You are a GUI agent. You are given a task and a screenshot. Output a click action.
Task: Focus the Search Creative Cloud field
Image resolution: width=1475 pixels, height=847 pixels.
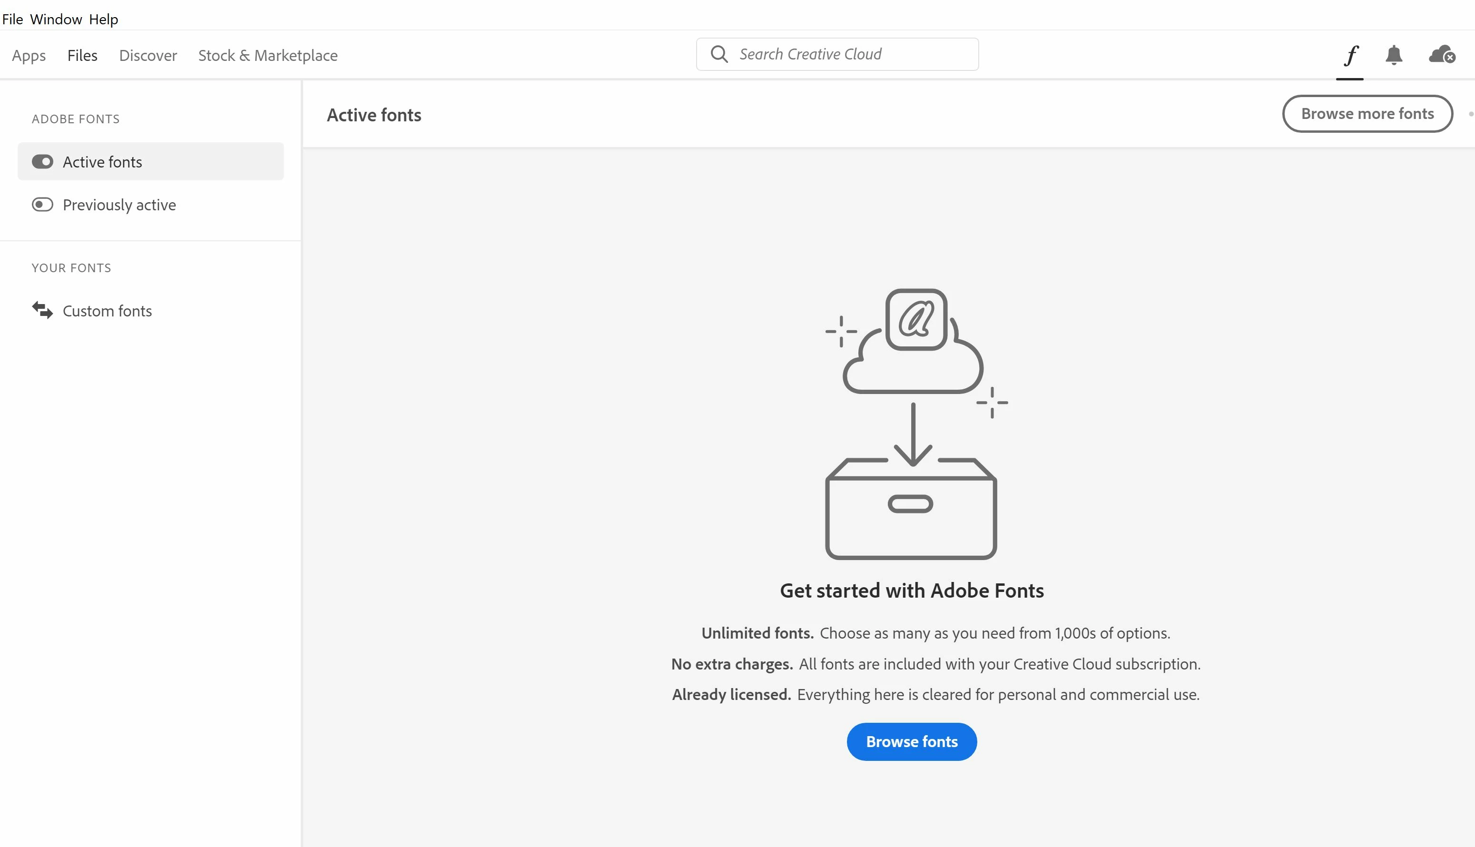(x=849, y=54)
